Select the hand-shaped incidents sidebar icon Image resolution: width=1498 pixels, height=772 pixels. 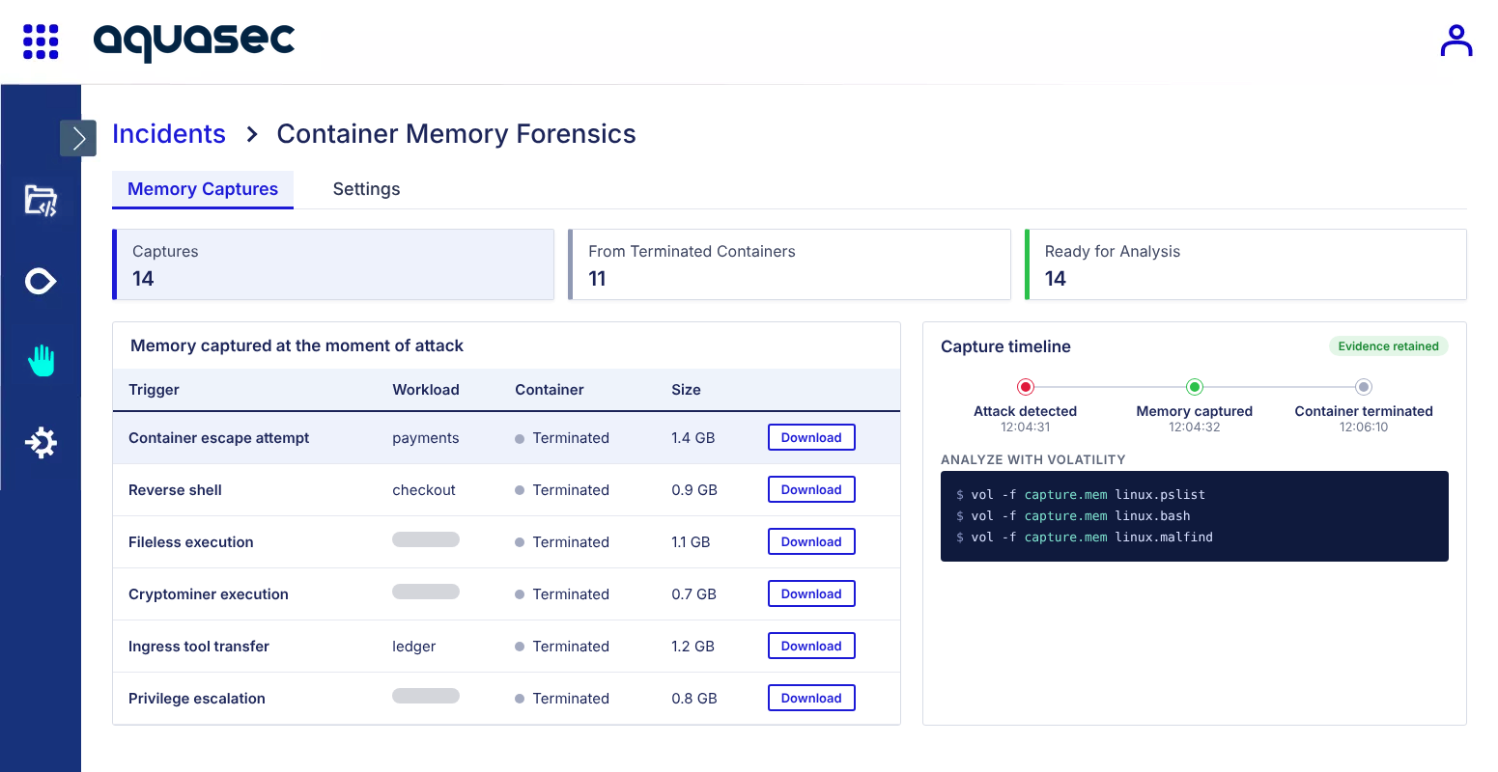coord(41,361)
